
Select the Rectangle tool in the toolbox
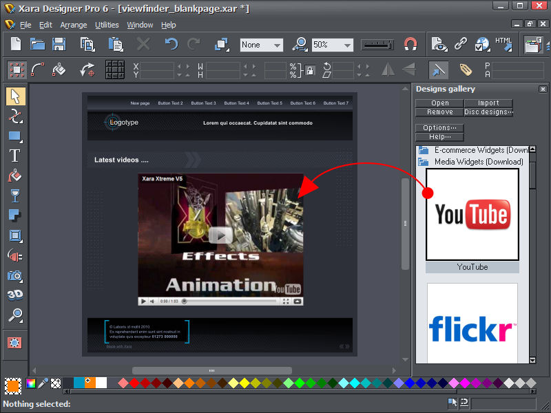pyautogui.click(x=15, y=136)
